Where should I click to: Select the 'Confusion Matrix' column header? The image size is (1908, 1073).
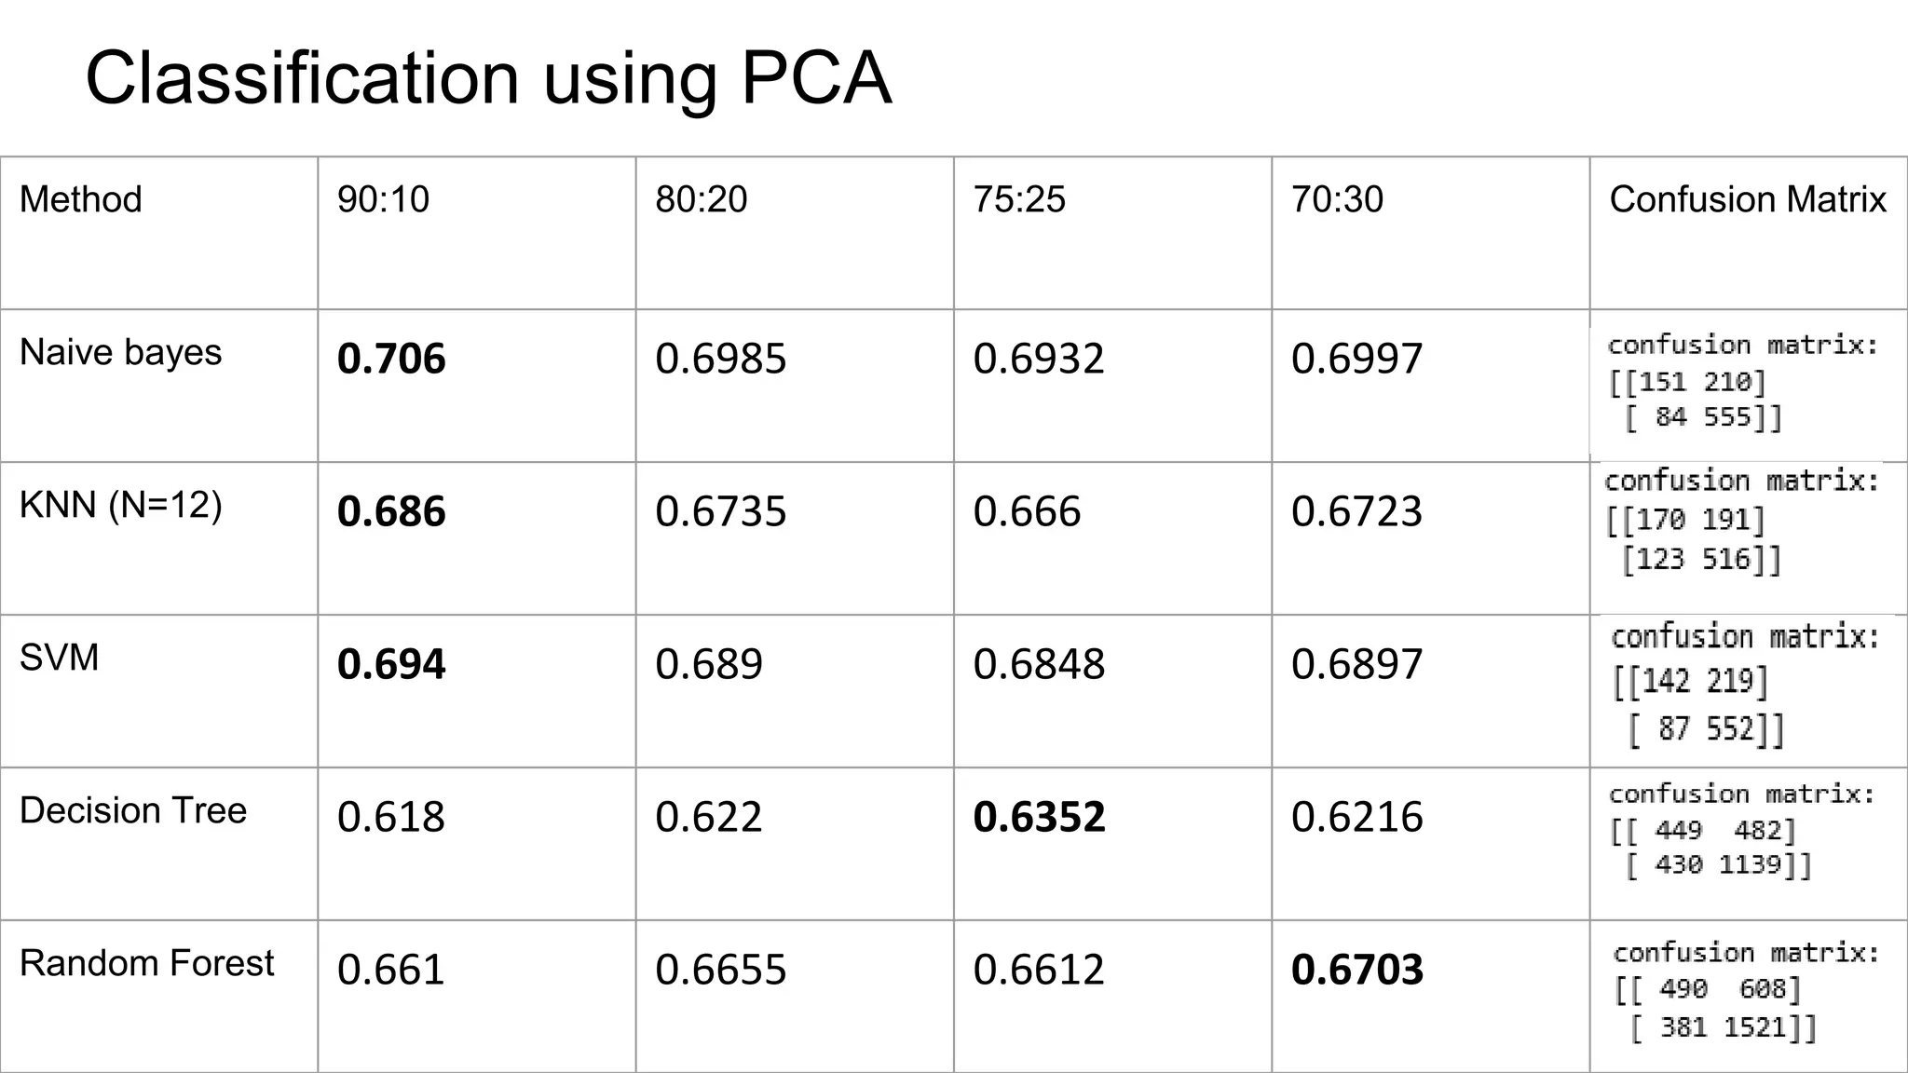click(x=1747, y=199)
